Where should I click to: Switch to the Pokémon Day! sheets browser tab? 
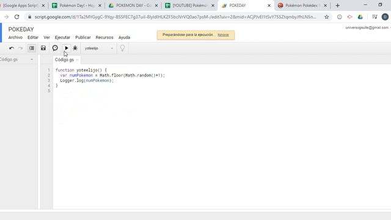(x=76, y=5)
